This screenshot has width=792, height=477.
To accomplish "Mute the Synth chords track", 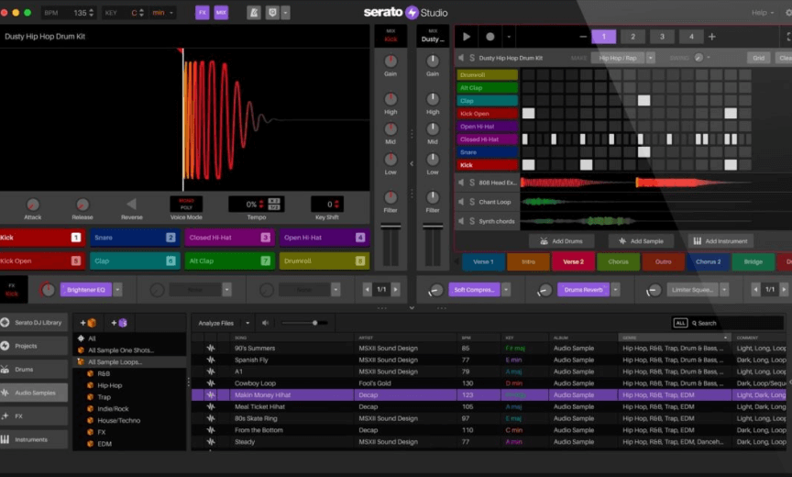I will (461, 221).
